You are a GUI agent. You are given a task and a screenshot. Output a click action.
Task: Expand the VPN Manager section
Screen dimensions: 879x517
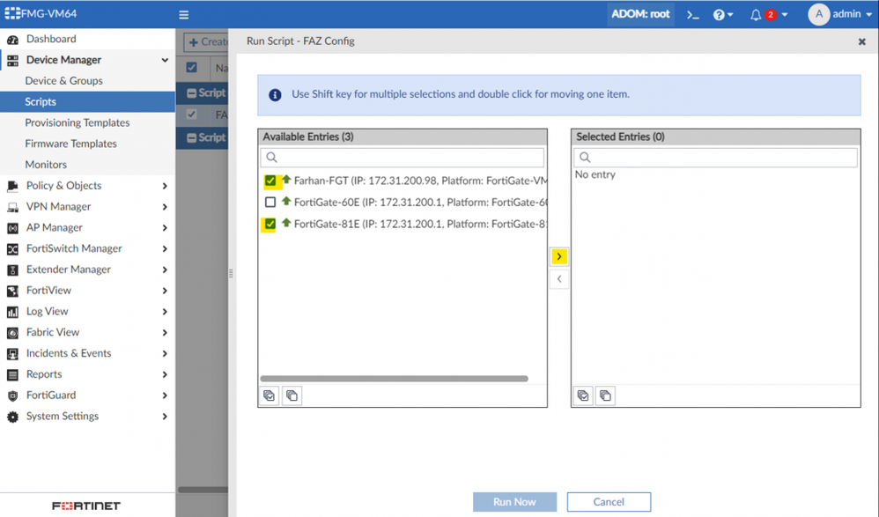click(165, 207)
